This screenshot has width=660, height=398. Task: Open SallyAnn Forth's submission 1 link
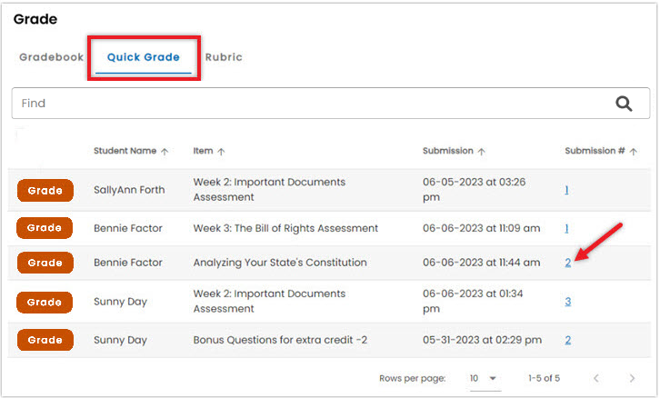(566, 190)
